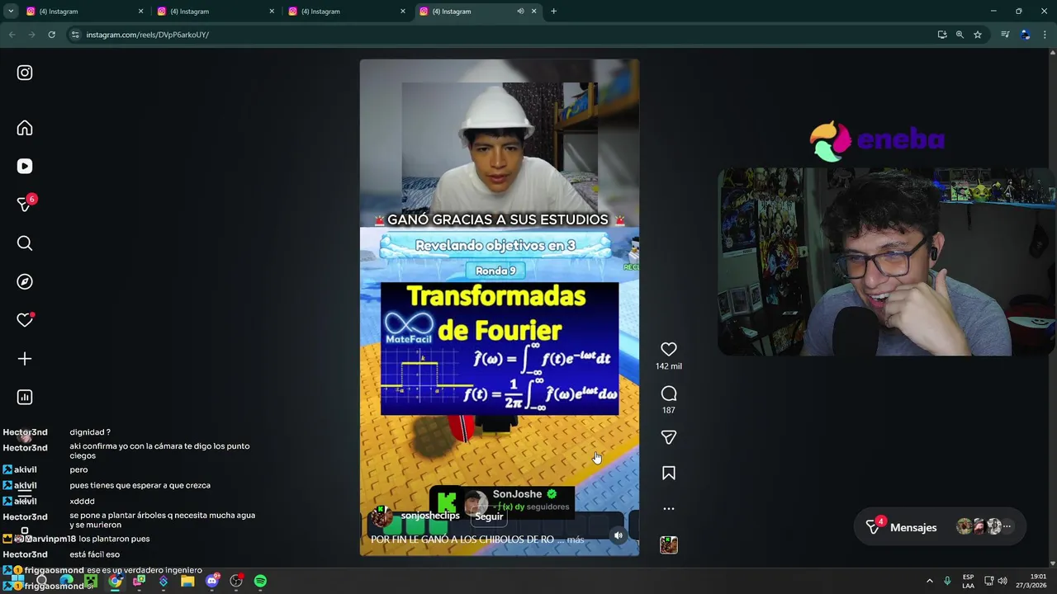Open the volume tray icon

[1002, 581]
